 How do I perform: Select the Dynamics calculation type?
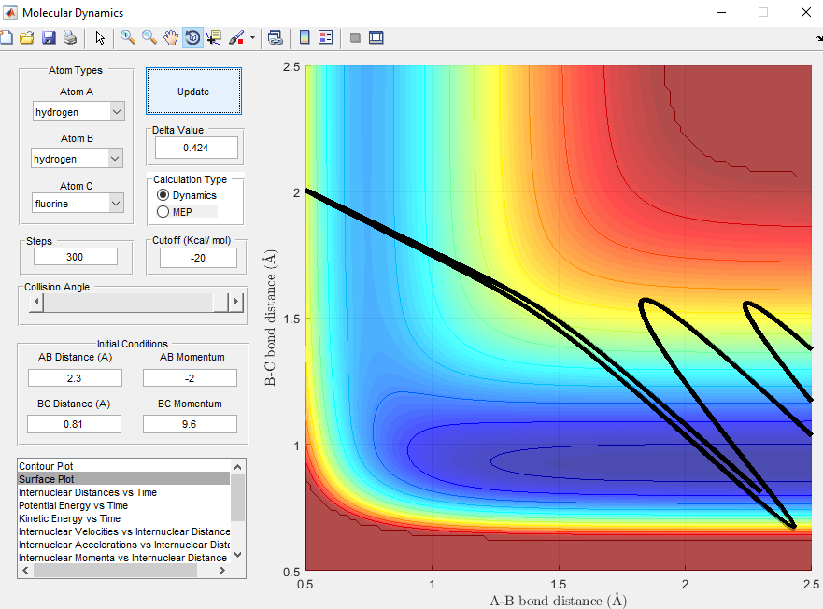tap(163, 195)
